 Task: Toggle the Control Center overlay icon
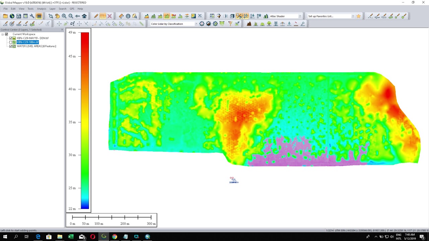tap(39, 16)
